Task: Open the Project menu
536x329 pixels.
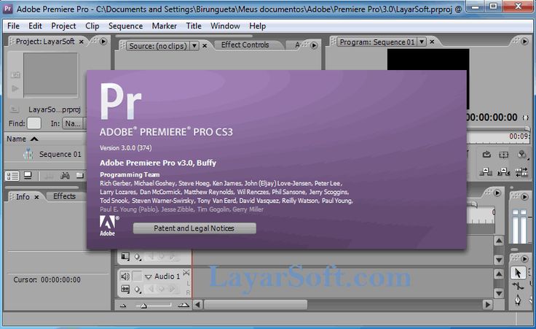Action: tap(63, 26)
